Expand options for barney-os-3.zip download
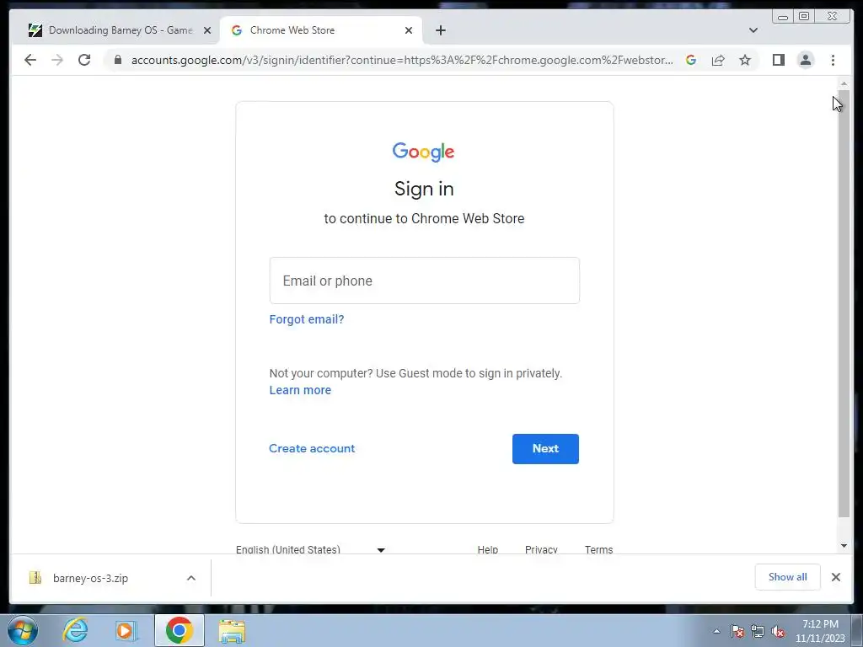The height and width of the screenshot is (647, 863). point(191,578)
